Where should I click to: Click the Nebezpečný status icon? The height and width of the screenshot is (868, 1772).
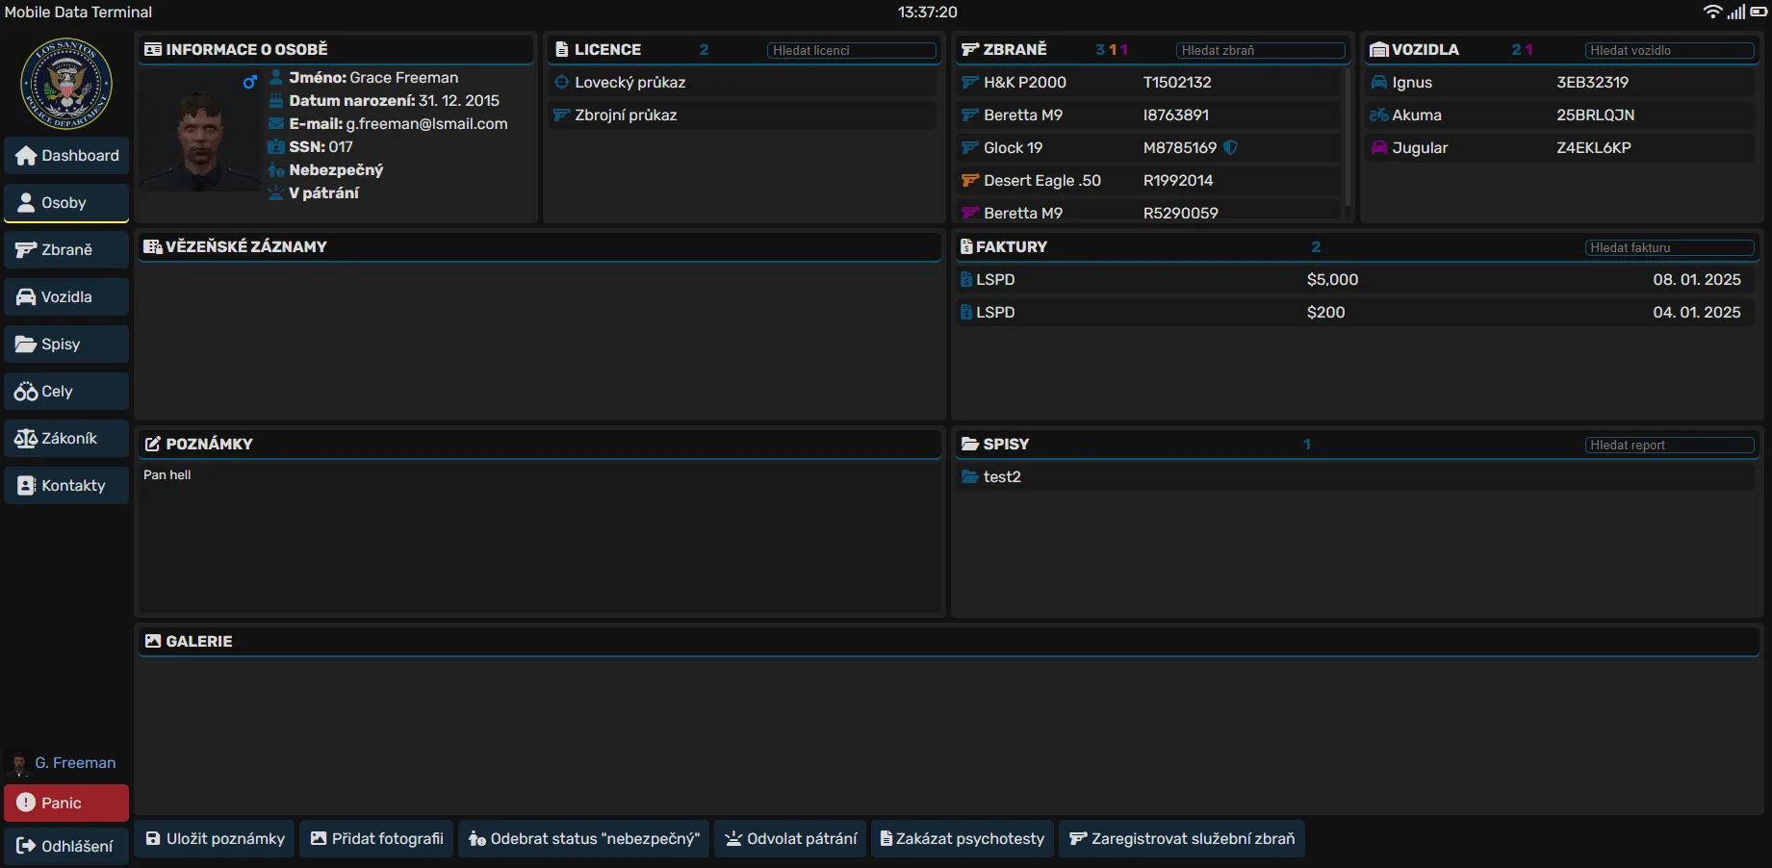tap(276, 170)
